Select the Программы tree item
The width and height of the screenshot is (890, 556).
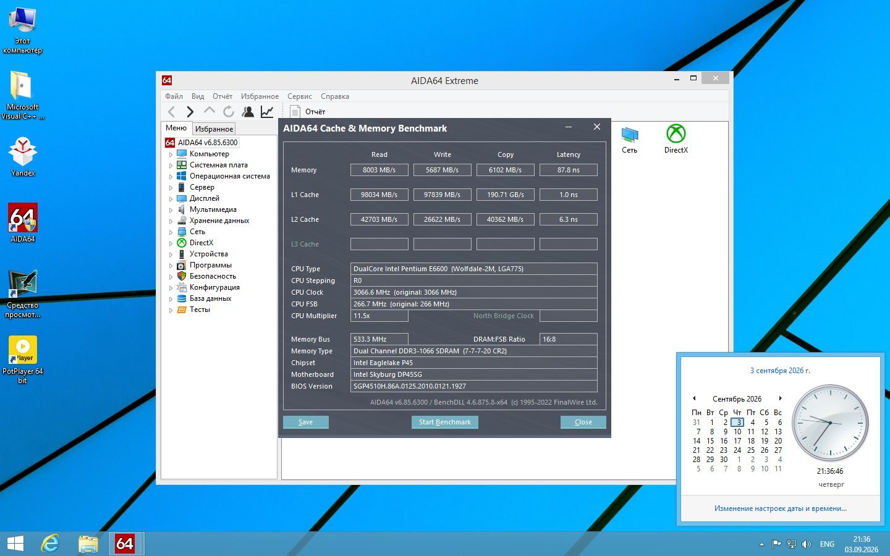[x=210, y=266]
